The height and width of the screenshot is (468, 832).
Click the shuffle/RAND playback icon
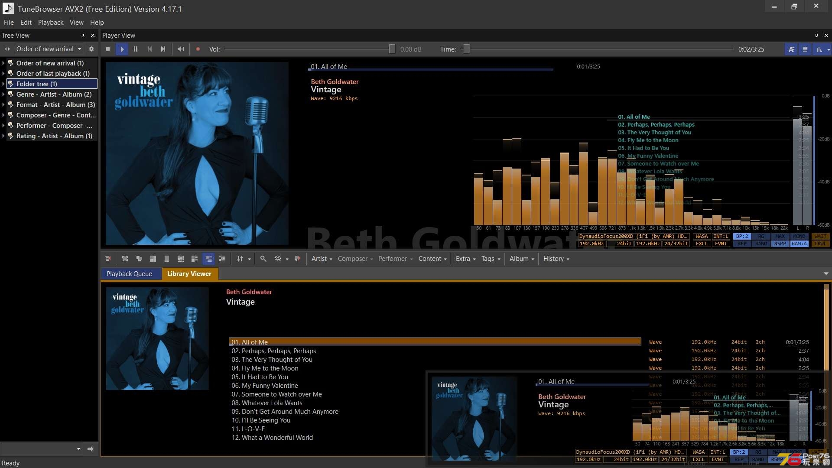[760, 244]
